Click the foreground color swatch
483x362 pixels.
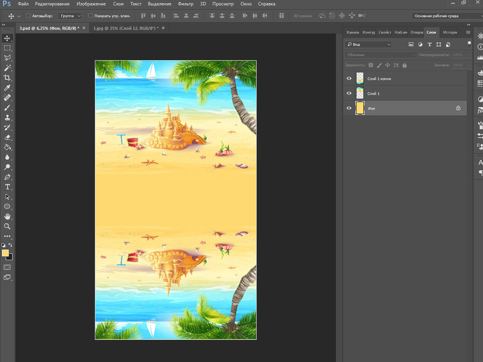[x=5, y=253]
